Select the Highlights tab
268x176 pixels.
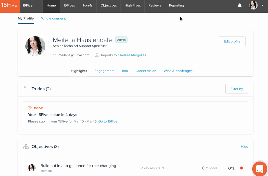pos(79,71)
